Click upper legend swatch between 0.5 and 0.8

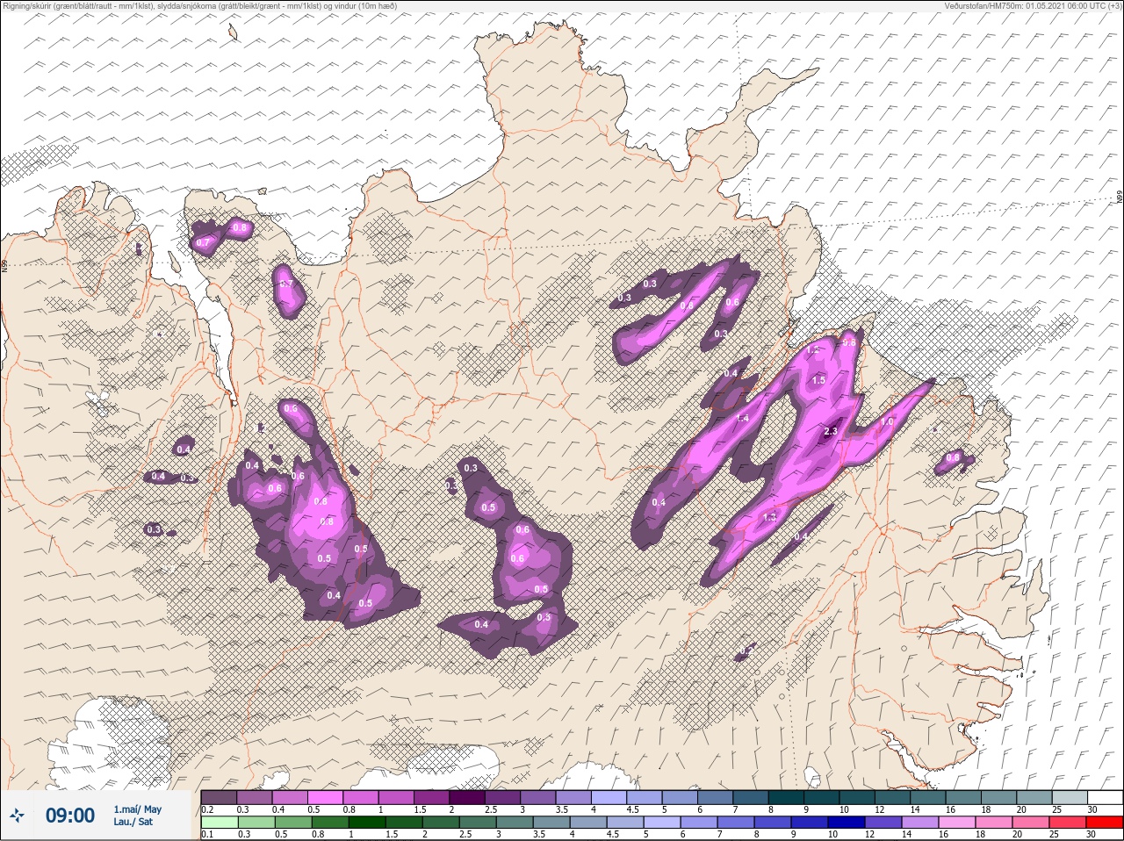[327, 796]
